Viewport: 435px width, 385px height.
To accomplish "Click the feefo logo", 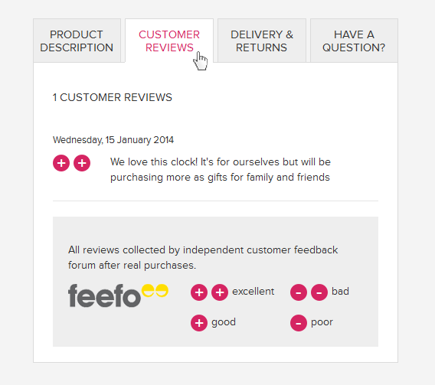I will (118, 295).
